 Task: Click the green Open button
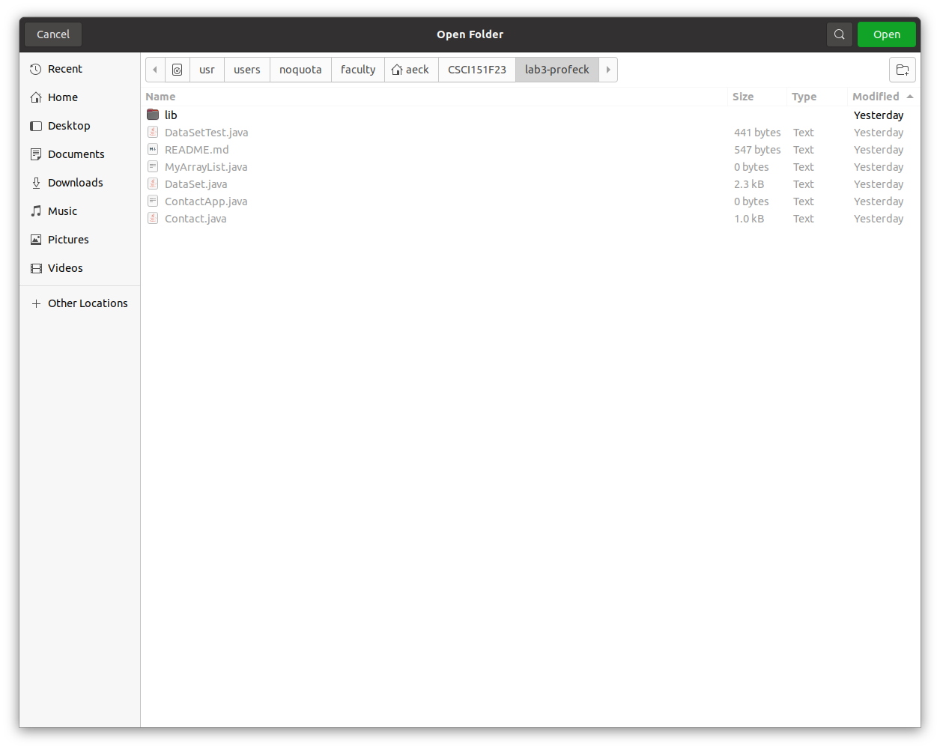(x=887, y=34)
